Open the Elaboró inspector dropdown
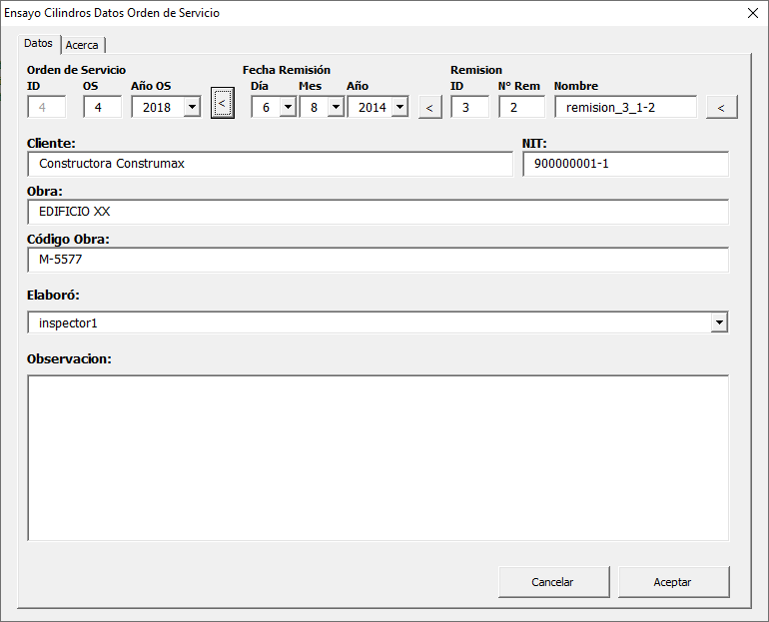 [x=718, y=322]
